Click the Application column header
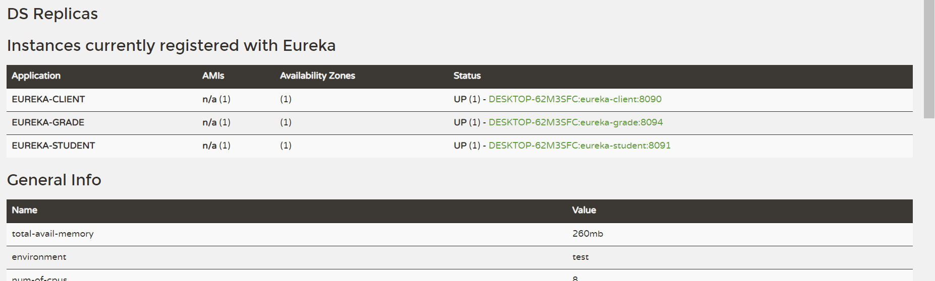This screenshot has height=281, width=935. click(x=36, y=76)
